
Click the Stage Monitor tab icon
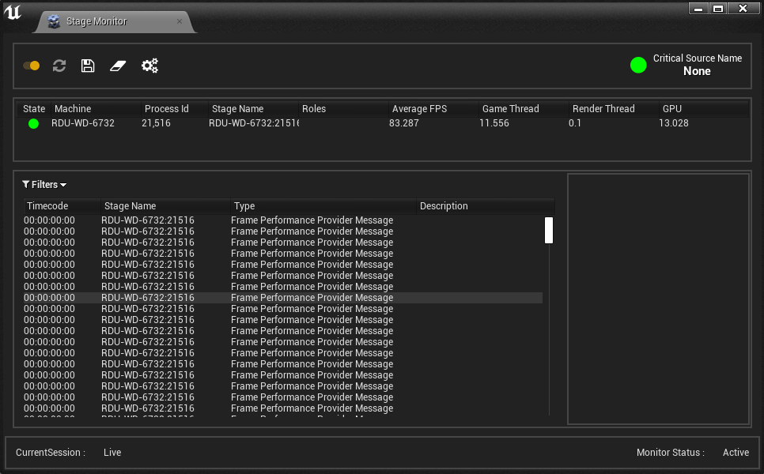[54, 22]
